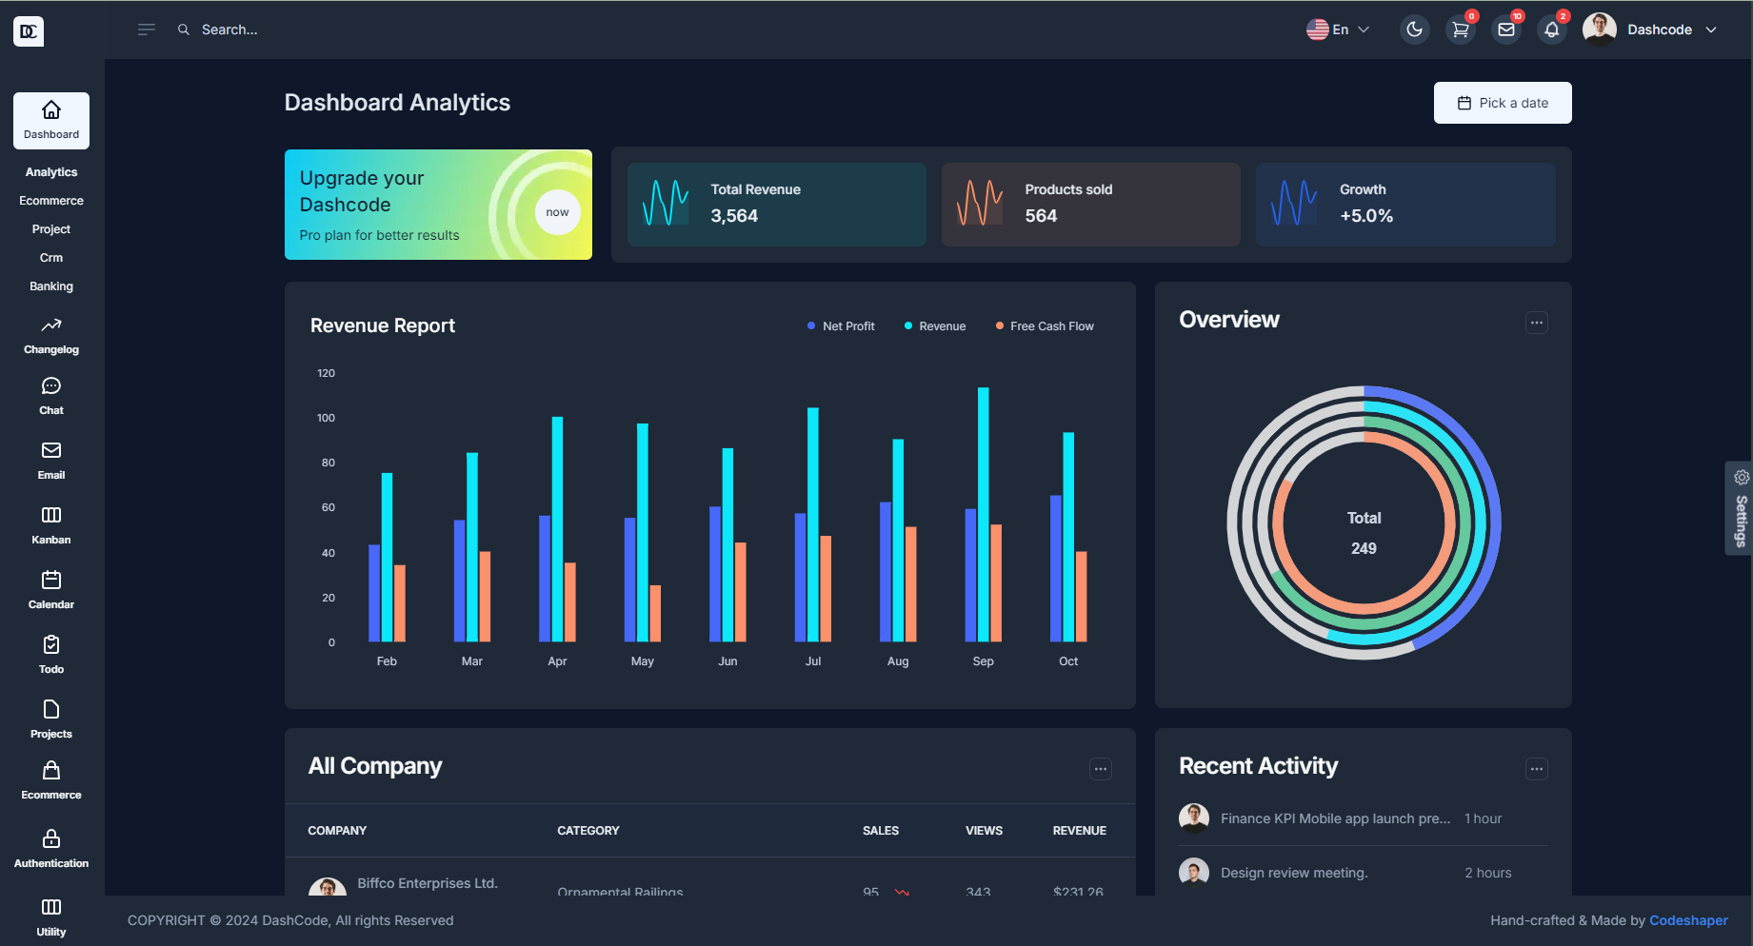Open Ecommerce submenu under Dashboard

51,201
